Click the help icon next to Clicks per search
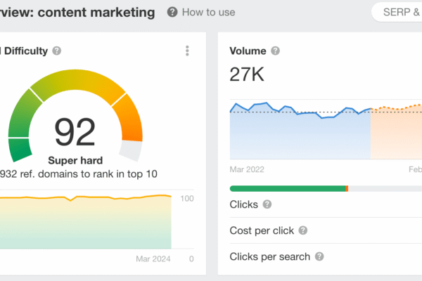This screenshot has height=281, width=422. point(319,256)
